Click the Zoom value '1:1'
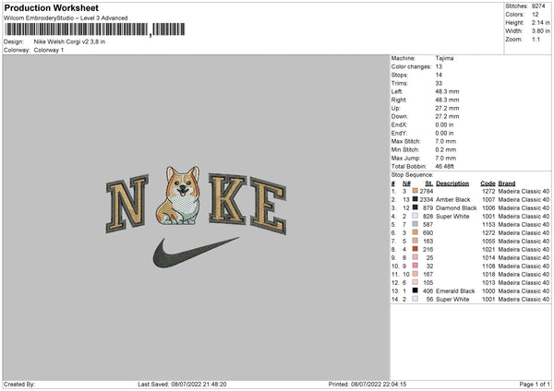The height and width of the screenshot is (391, 554). [536, 39]
